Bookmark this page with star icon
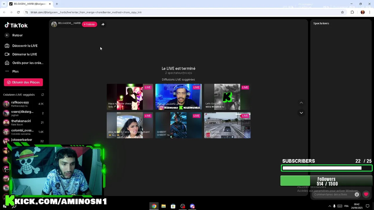 point(342,12)
